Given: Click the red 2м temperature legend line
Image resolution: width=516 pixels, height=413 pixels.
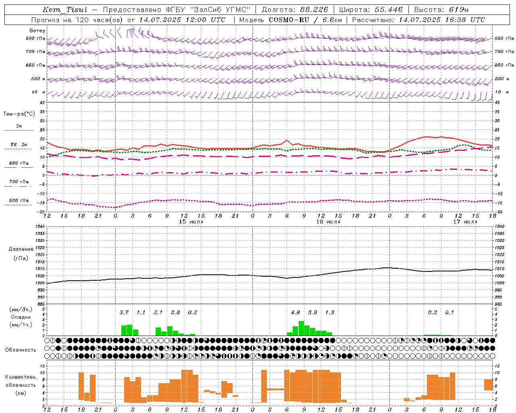Looking at the screenshot, I should (19, 130).
